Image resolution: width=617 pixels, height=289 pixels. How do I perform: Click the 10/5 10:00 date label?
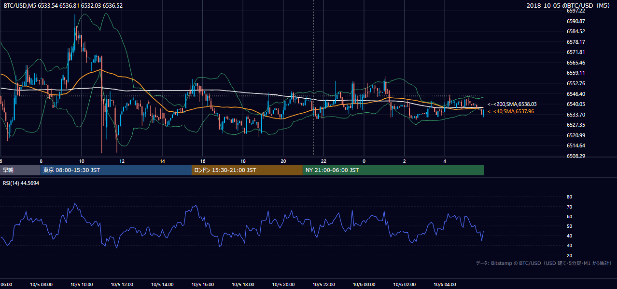[x=82, y=285]
